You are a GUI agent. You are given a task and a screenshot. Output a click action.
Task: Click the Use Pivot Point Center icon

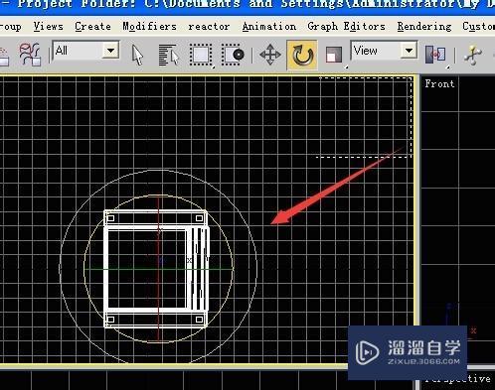(435, 55)
